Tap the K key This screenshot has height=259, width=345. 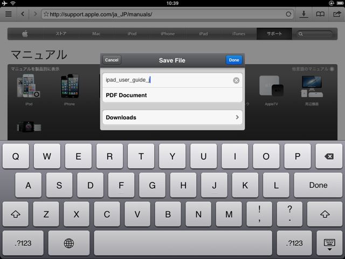(x=245, y=185)
